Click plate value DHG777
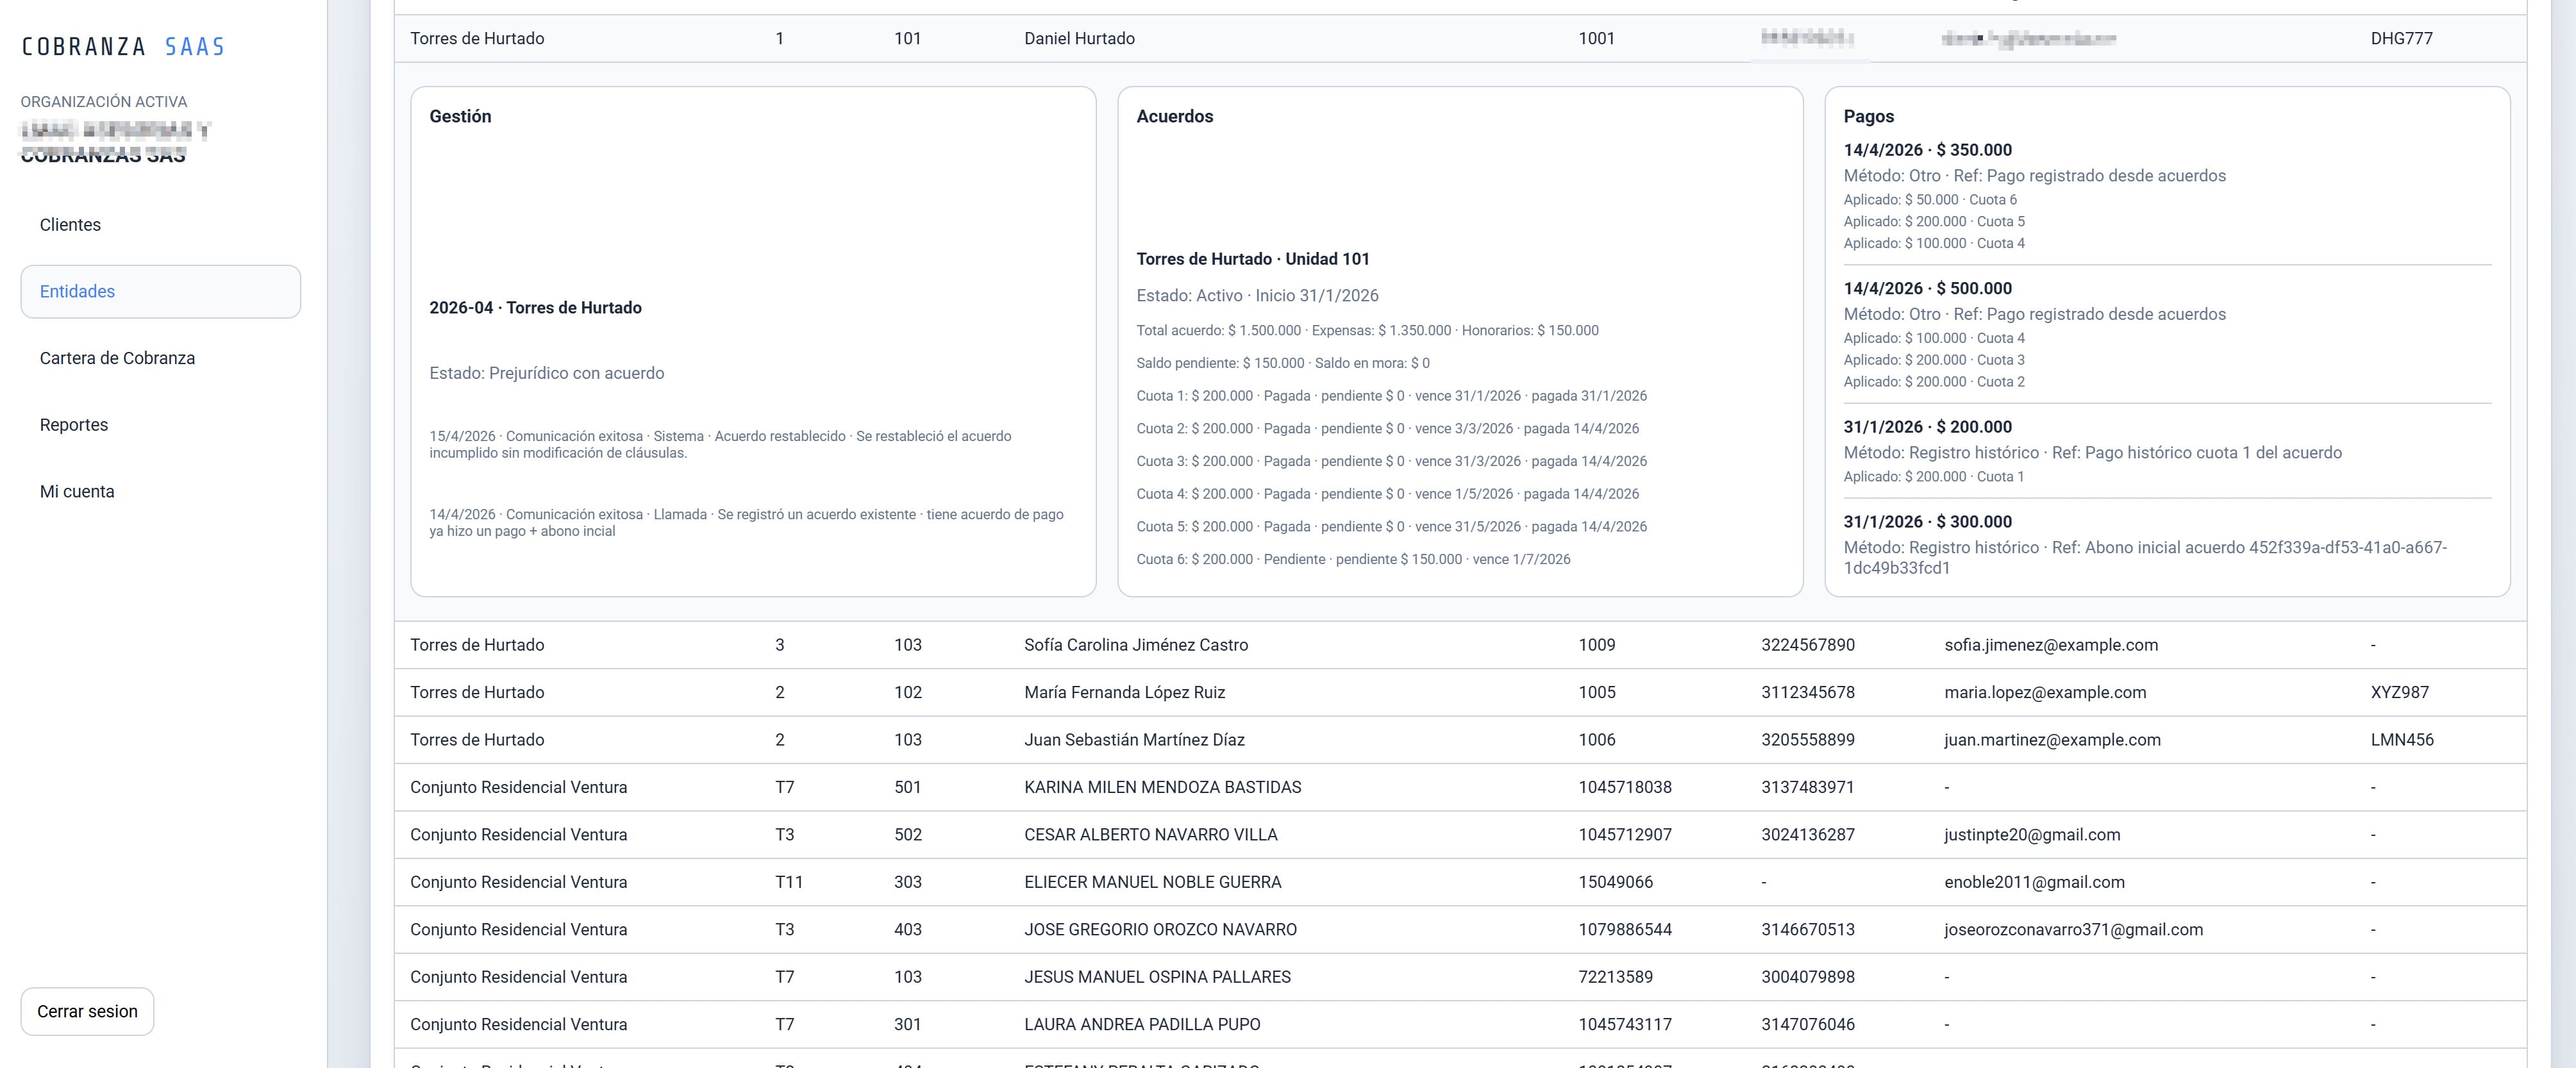This screenshot has width=2576, height=1068. click(x=2401, y=38)
